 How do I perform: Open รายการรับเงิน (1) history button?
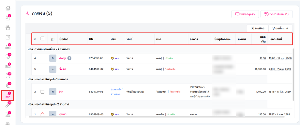[277, 14]
